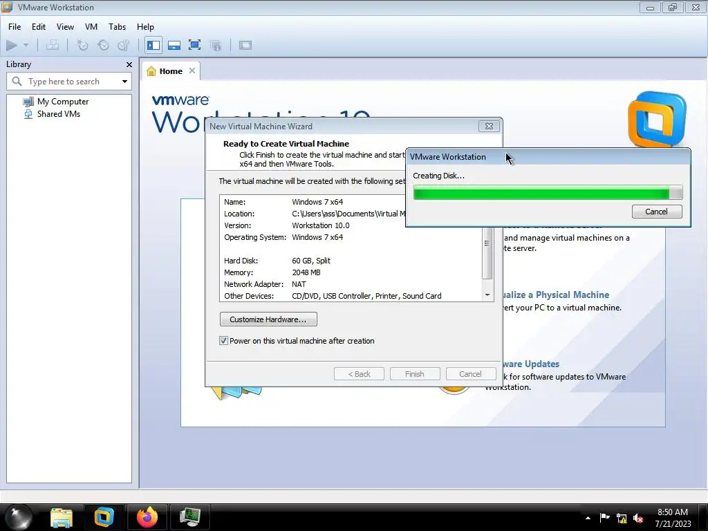
Task: Open the Edit menu
Action: pos(39,27)
